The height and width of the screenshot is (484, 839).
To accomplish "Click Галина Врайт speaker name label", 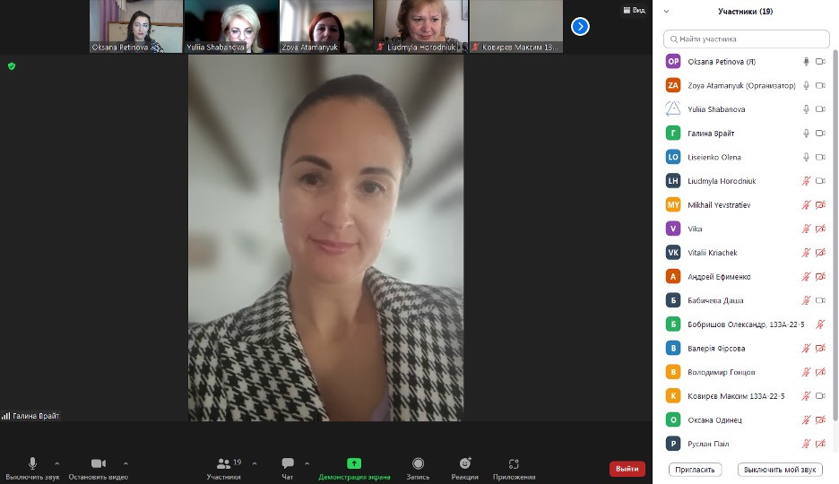I will pos(36,416).
